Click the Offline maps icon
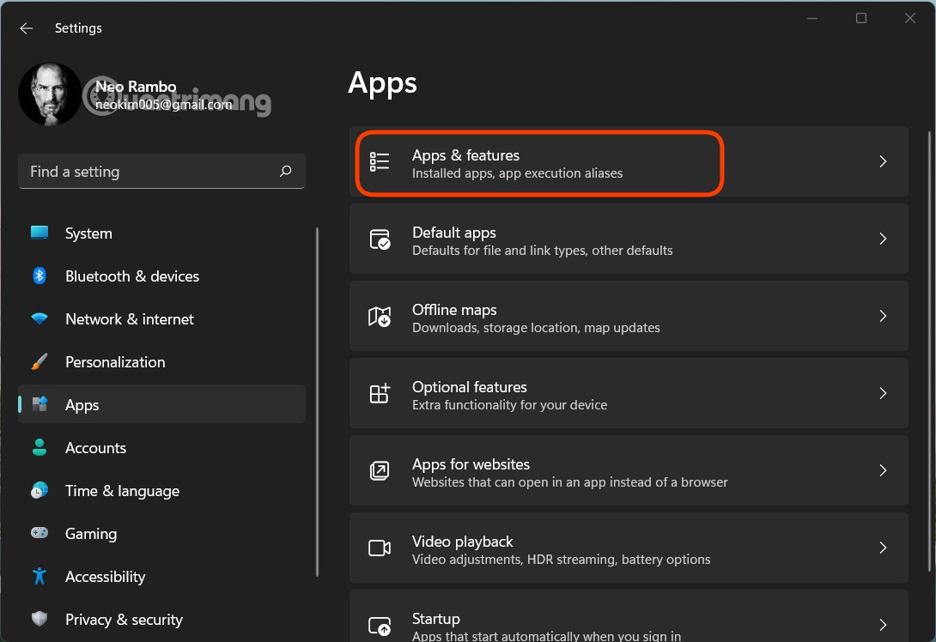Viewport: 936px width, 642px height. (380, 315)
